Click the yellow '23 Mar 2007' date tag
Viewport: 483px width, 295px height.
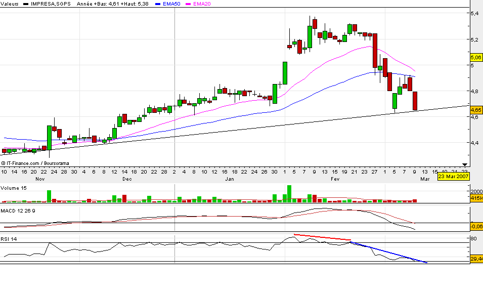coord(454,176)
